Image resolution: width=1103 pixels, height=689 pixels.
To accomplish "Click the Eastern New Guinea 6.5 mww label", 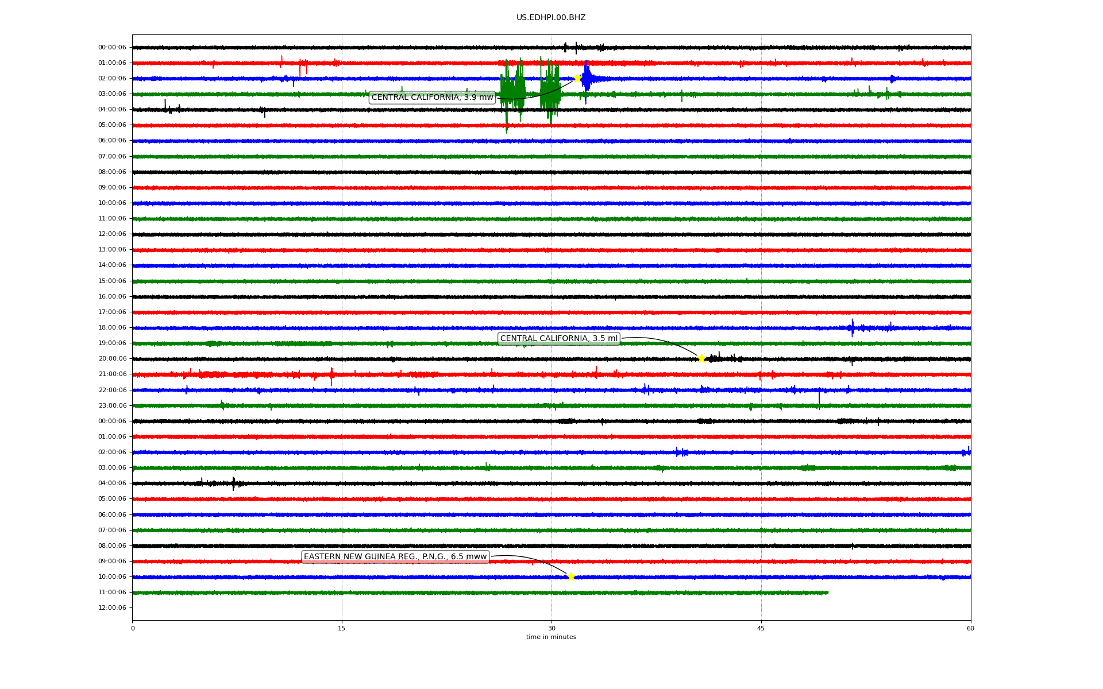I will [x=395, y=557].
